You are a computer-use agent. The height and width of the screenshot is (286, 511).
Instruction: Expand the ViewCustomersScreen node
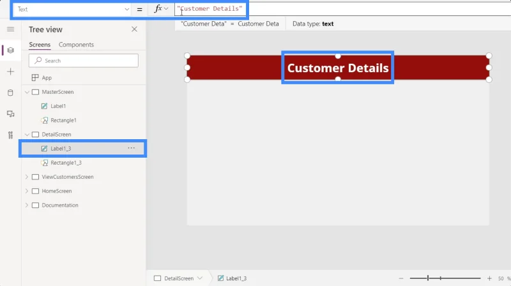click(x=27, y=177)
